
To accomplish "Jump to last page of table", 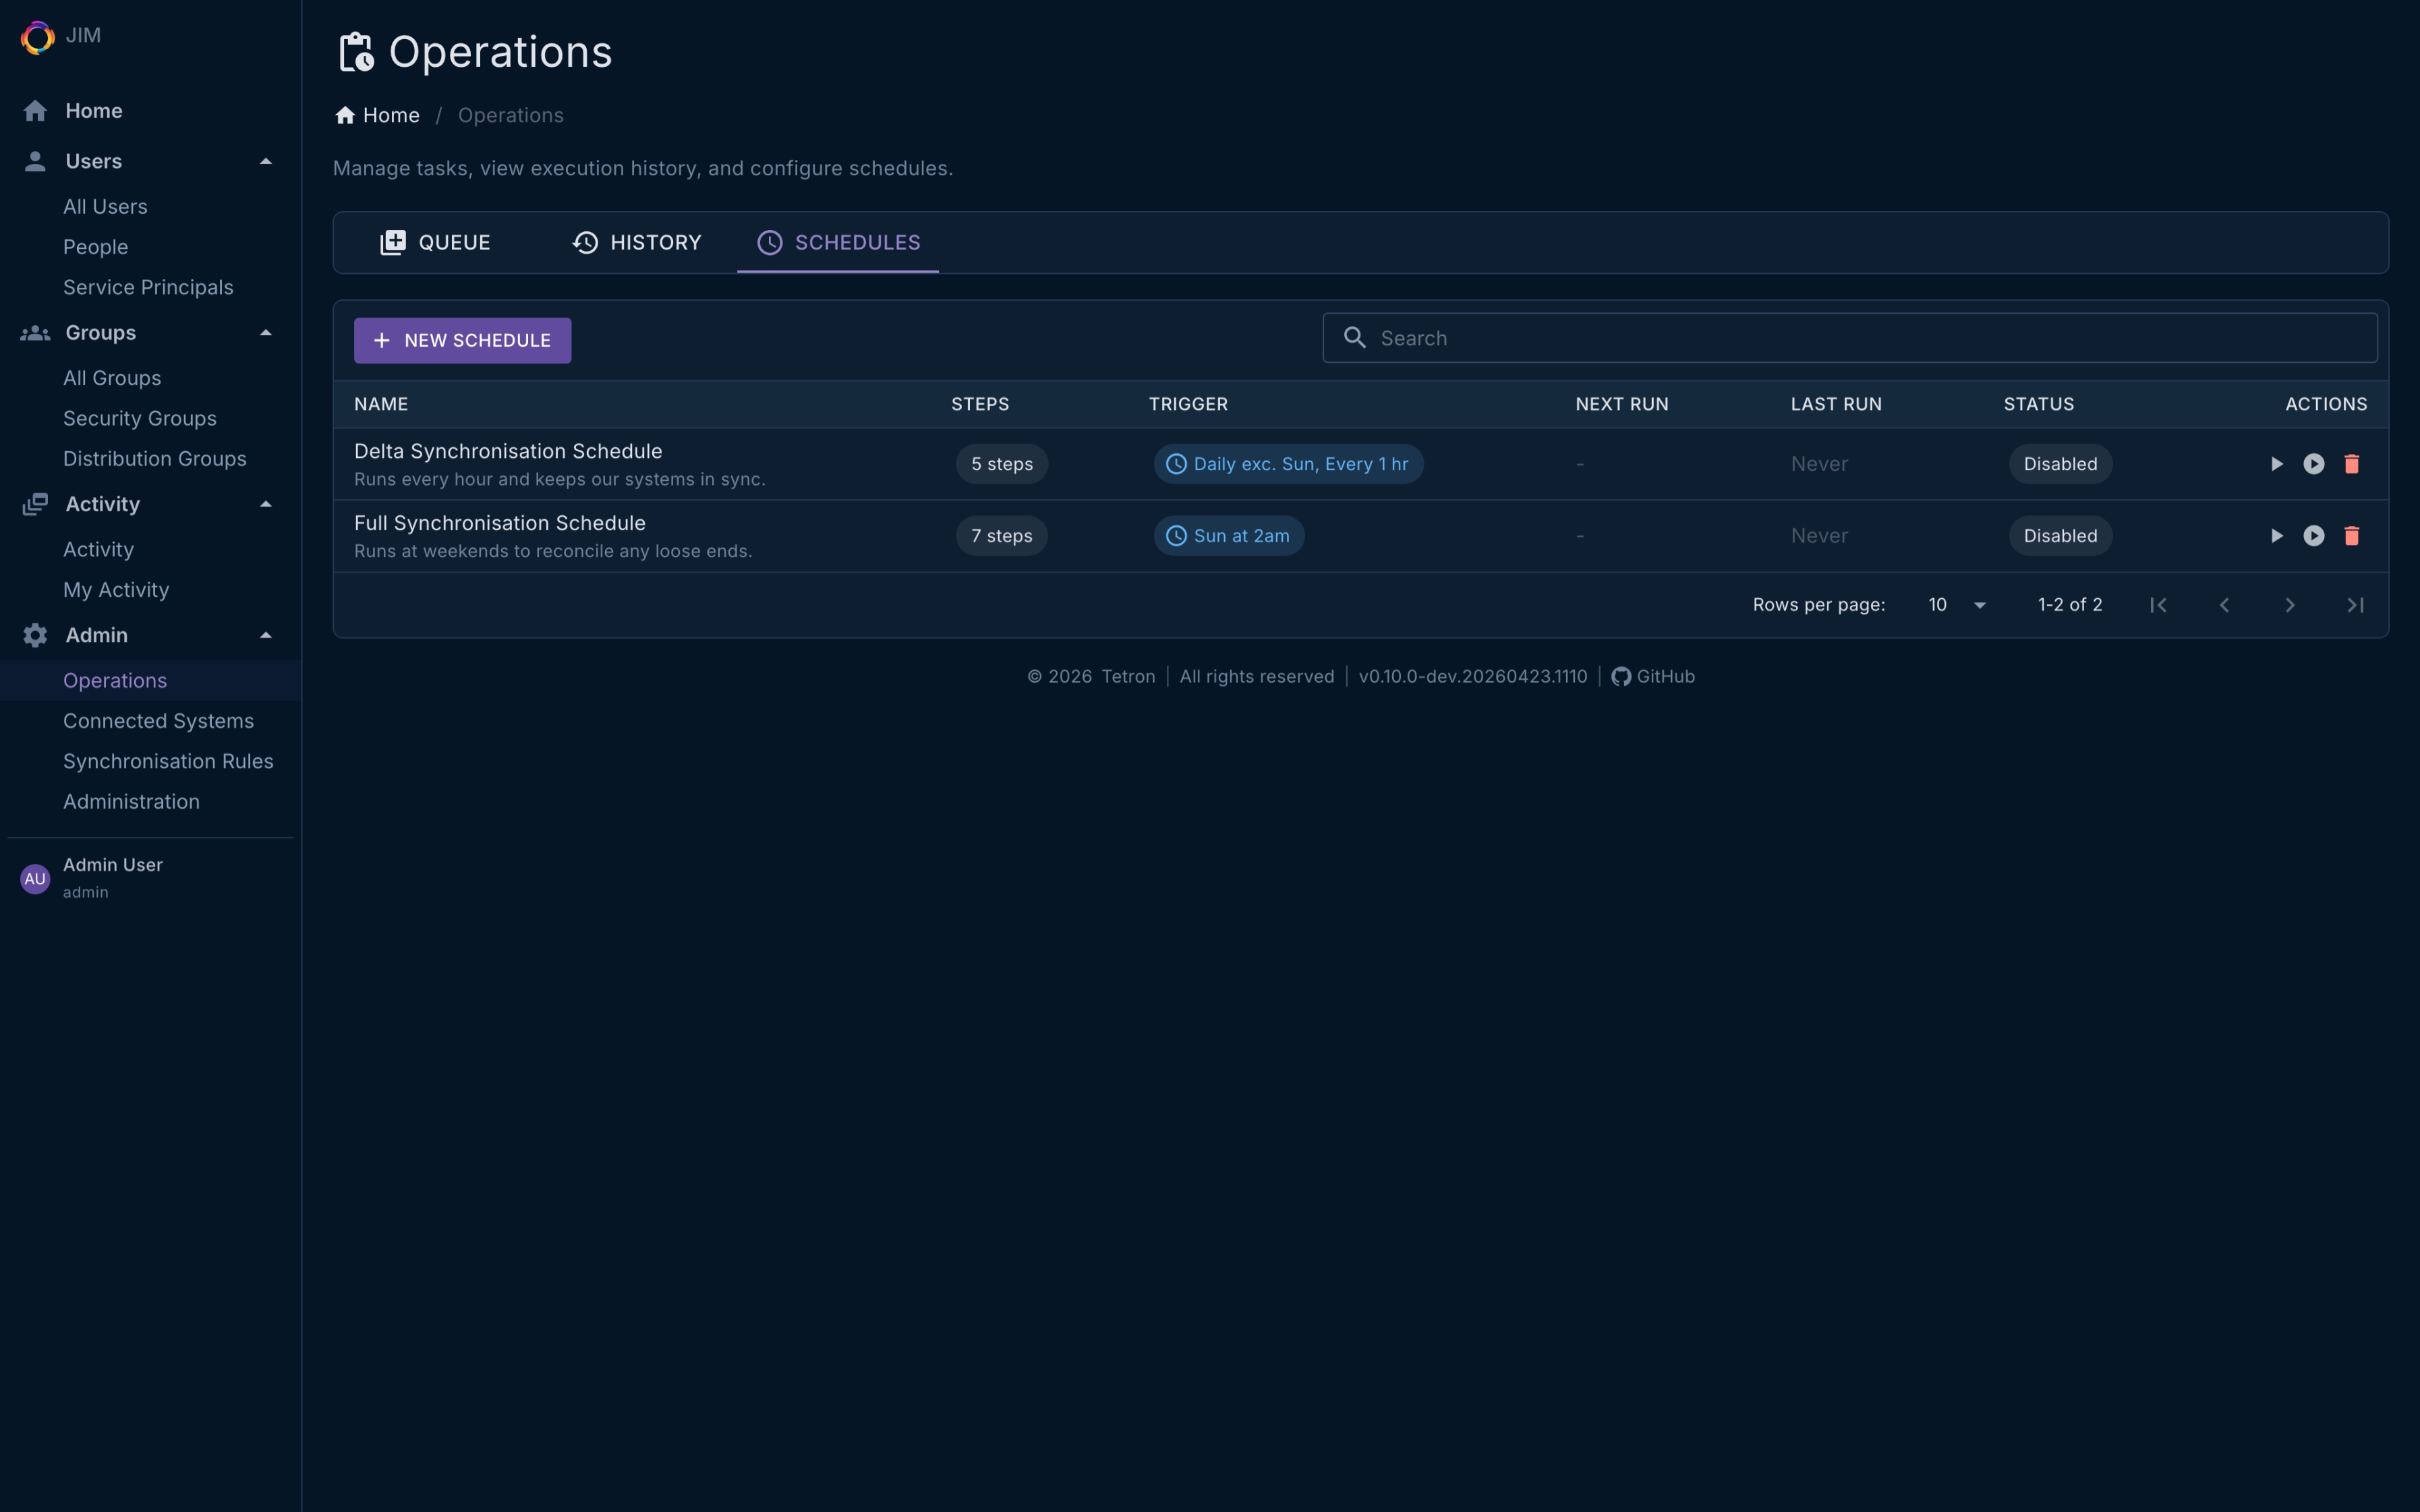I will [x=2355, y=605].
